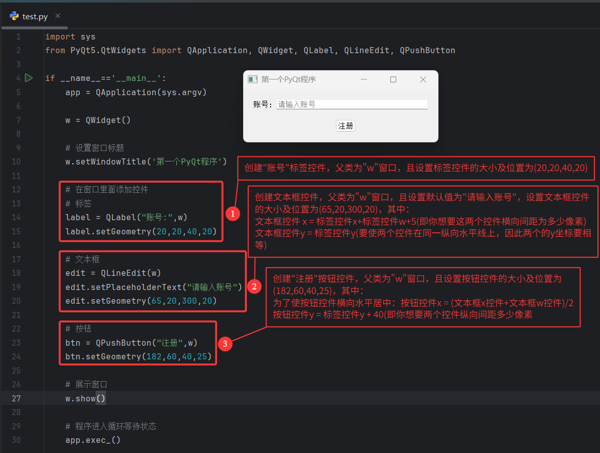The width and height of the screenshot is (600, 453).
Task: Click the 注册 button in PyQt window
Action: (346, 126)
